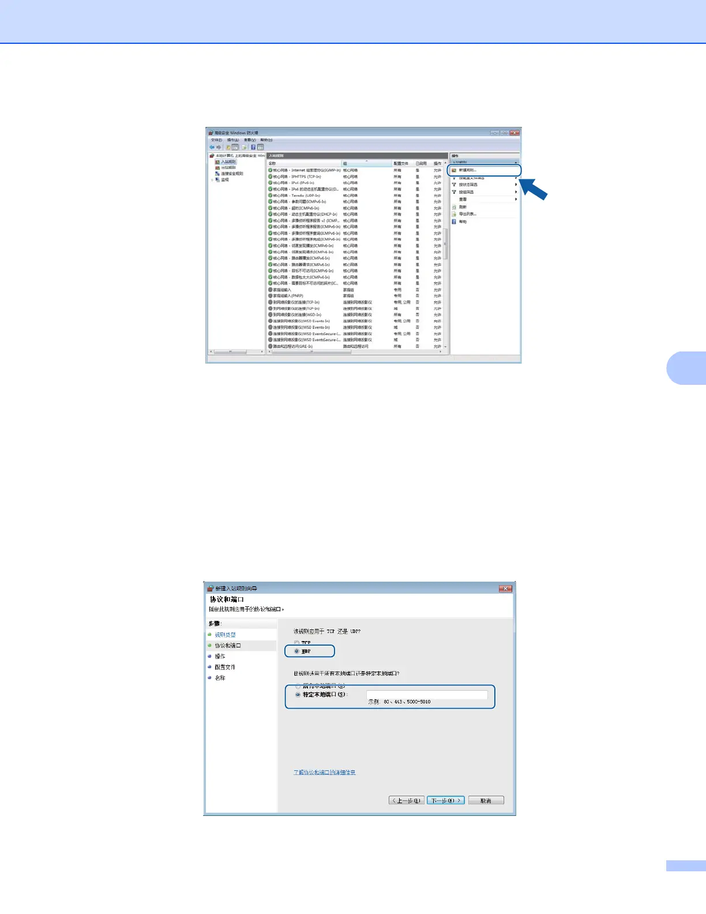Open the File (文件) menu
The height and width of the screenshot is (914, 706).
coord(216,140)
